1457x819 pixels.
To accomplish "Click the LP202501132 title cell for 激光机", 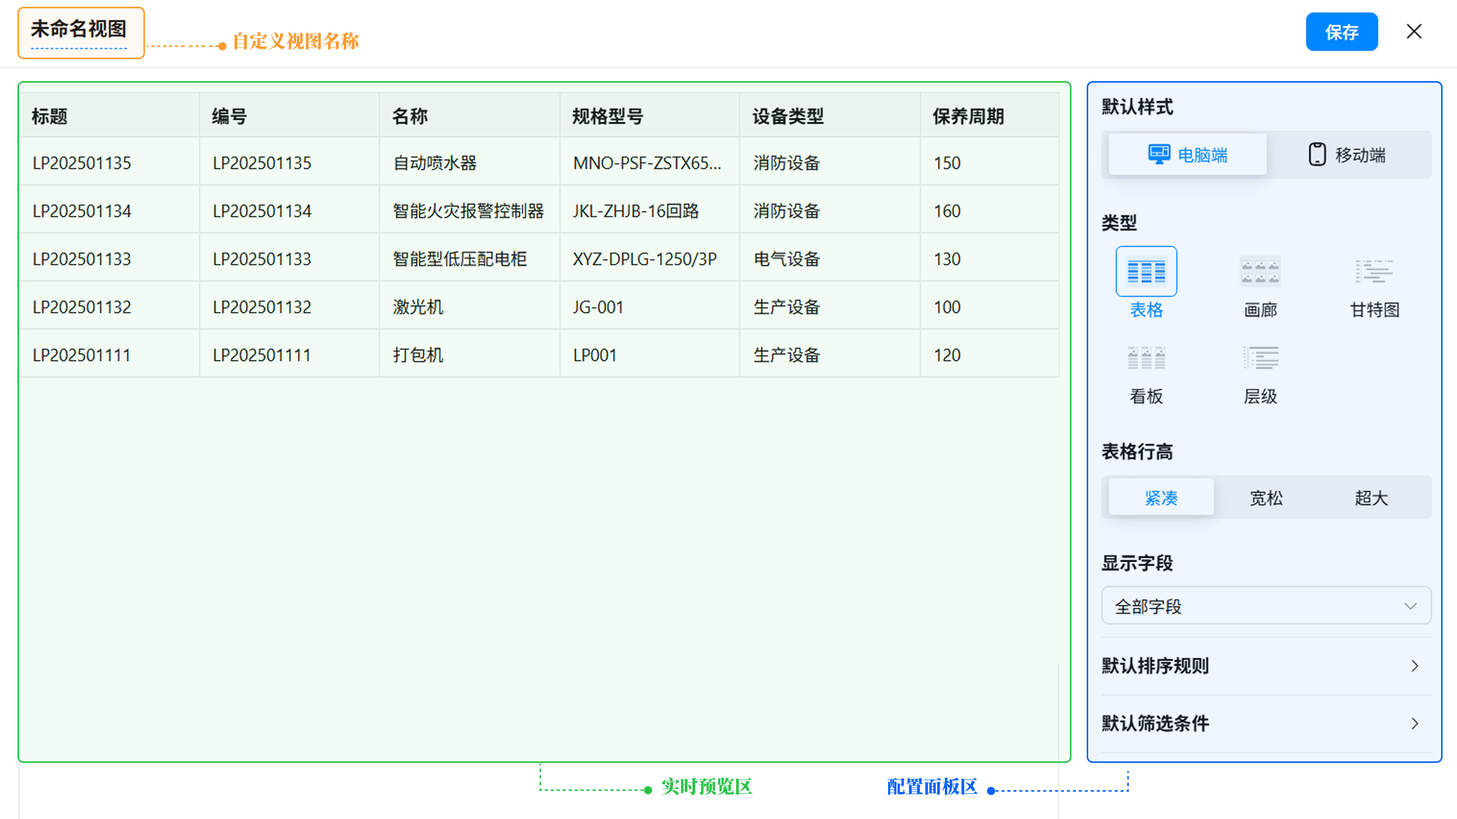I will click(82, 308).
